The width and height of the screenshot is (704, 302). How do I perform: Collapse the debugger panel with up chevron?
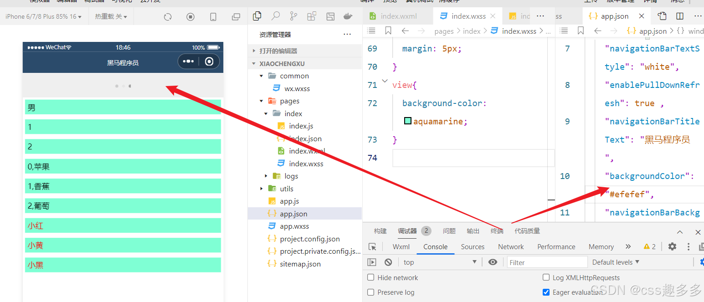680,232
